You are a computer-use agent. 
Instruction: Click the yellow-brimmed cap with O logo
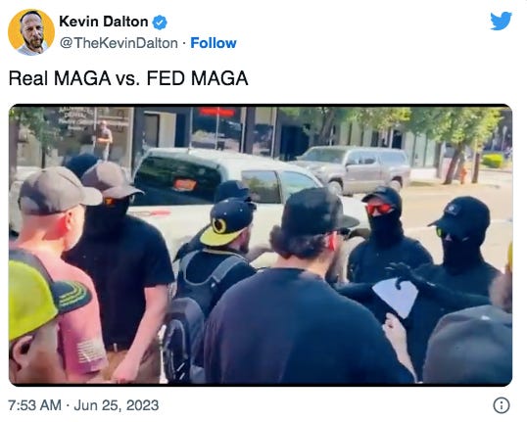(227, 220)
